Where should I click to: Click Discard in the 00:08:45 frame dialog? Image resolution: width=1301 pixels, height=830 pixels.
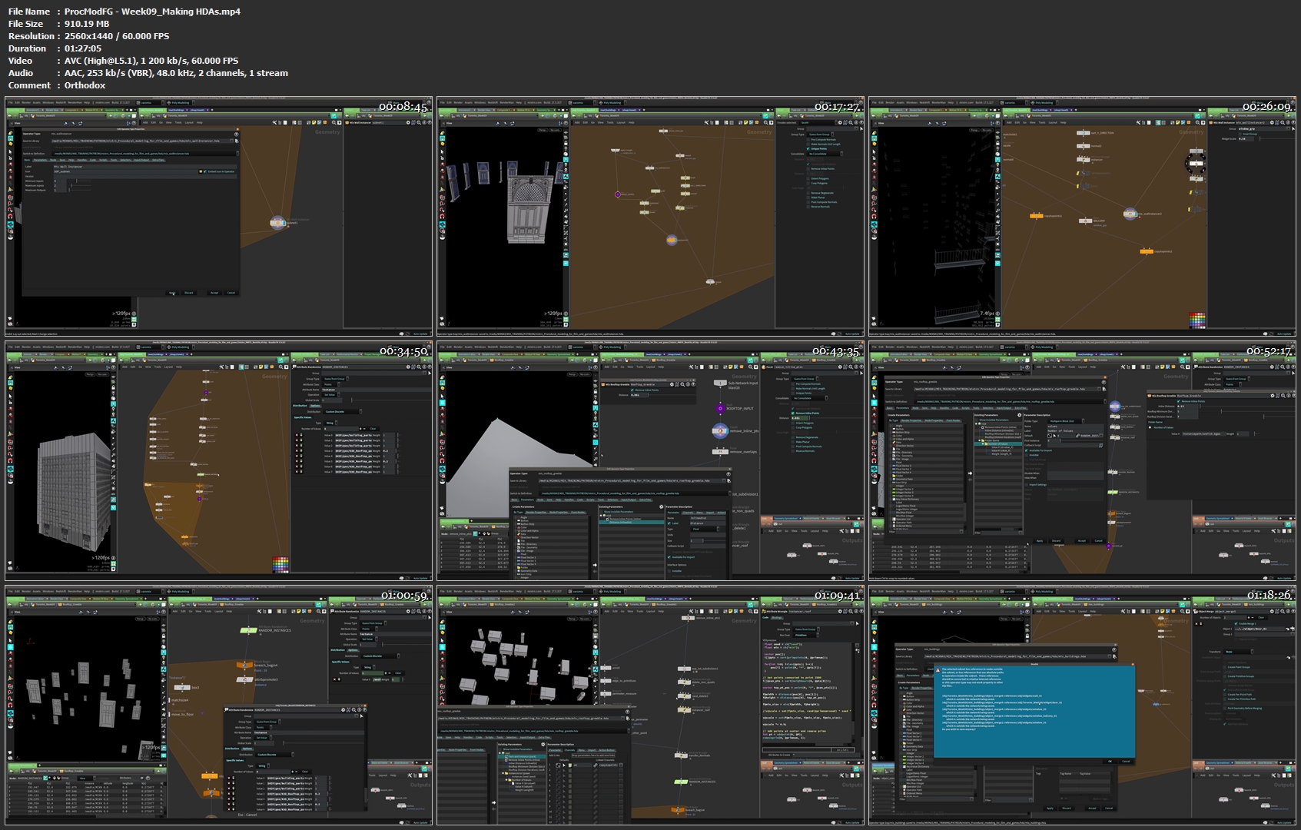pos(188,293)
